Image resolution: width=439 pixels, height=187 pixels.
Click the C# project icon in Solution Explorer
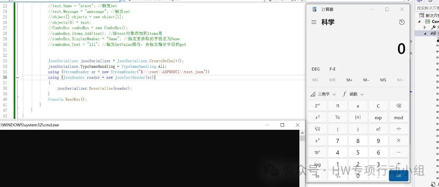(428, 21)
